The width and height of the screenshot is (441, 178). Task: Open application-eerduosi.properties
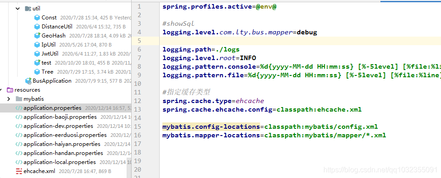65,135
